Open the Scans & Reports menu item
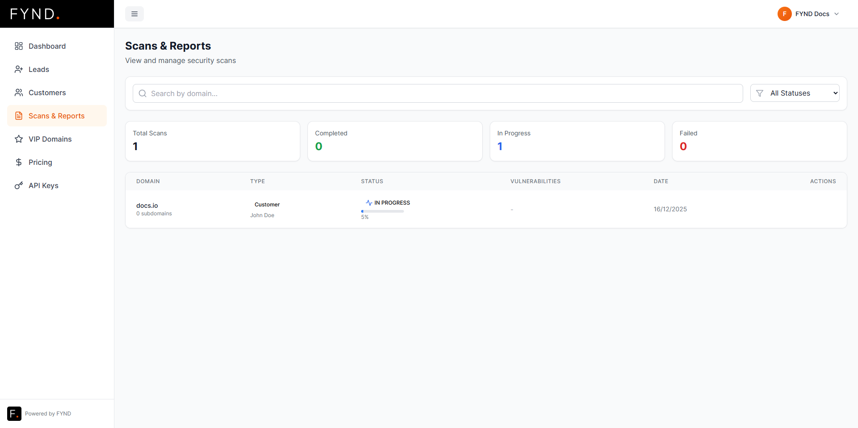 click(x=57, y=116)
